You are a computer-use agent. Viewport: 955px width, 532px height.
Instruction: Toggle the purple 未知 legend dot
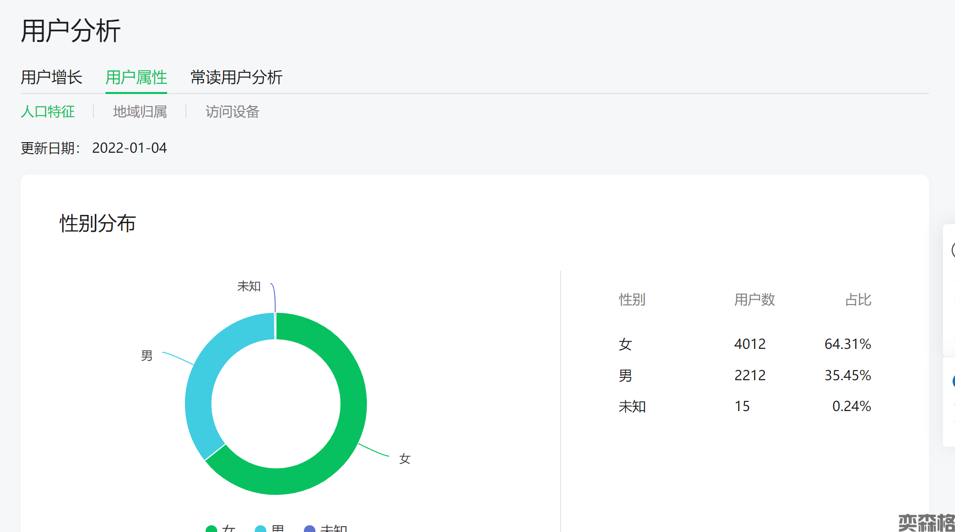[310, 529]
